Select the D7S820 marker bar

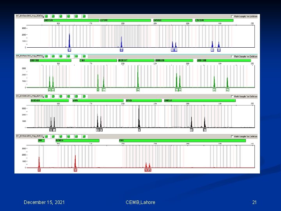173,20
